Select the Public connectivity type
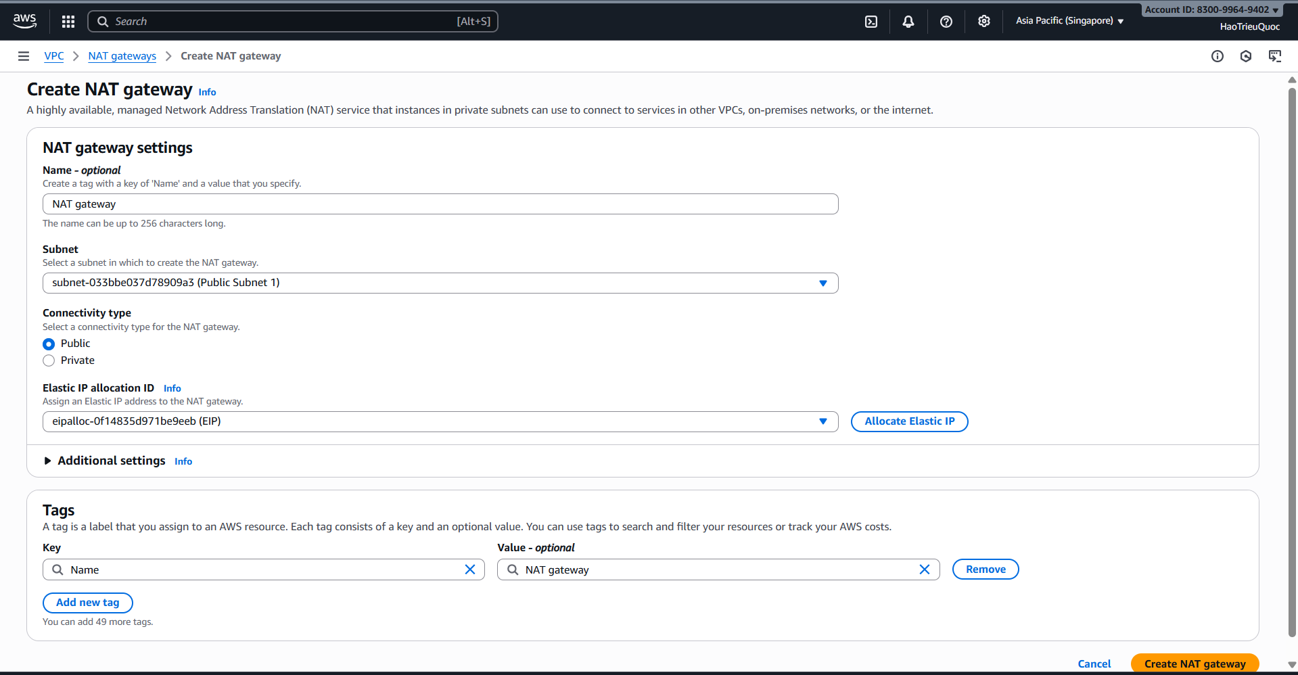 click(49, 344)
